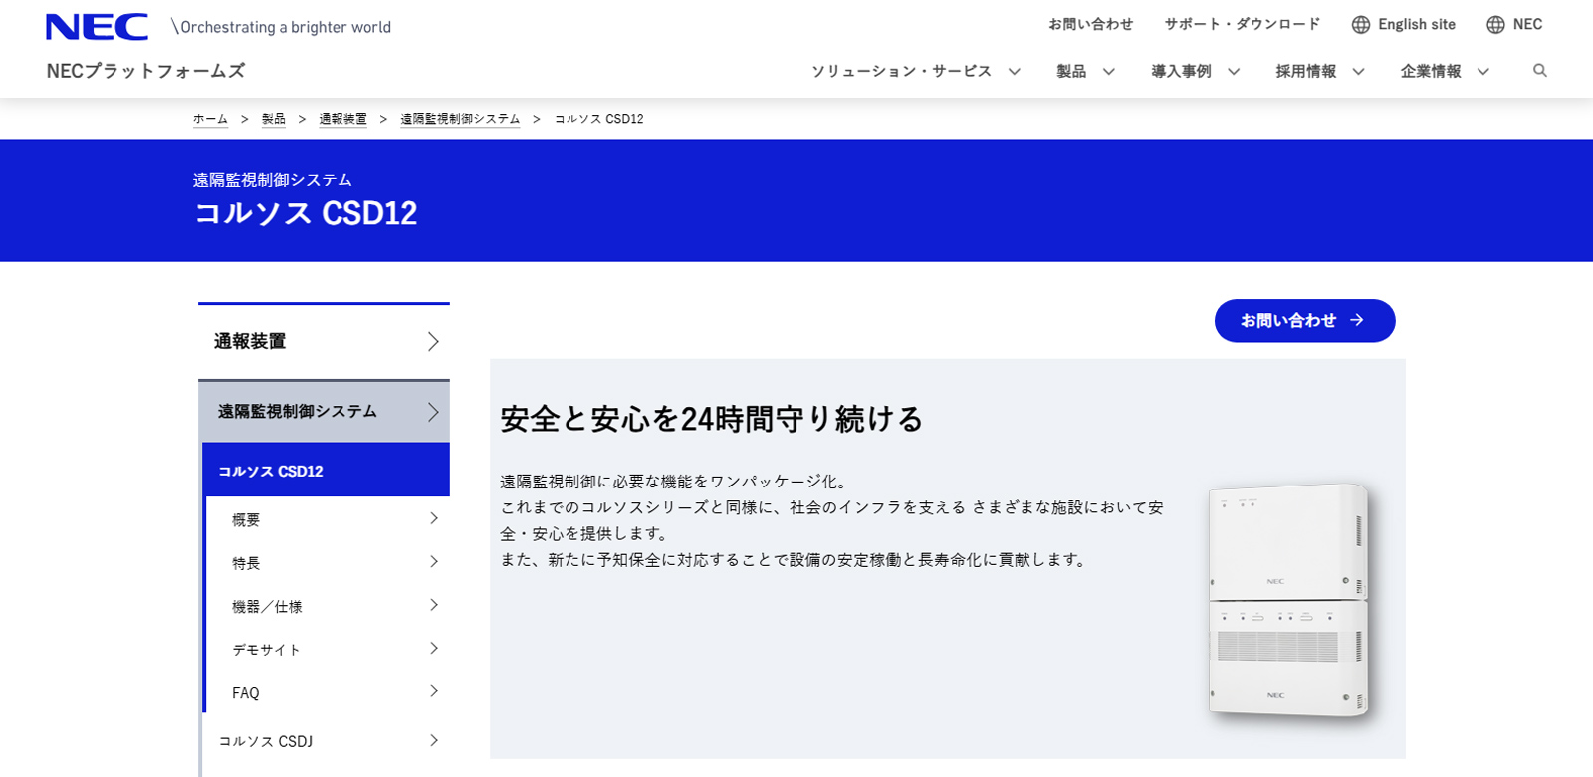This screenshot has height=777, width=1593.
Task: Open the 製品 menu item
Action: (1071, 72)
